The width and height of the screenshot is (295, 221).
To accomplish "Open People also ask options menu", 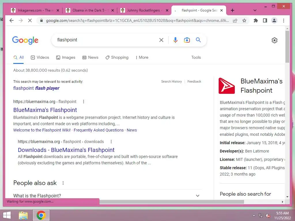I will 63,183.
